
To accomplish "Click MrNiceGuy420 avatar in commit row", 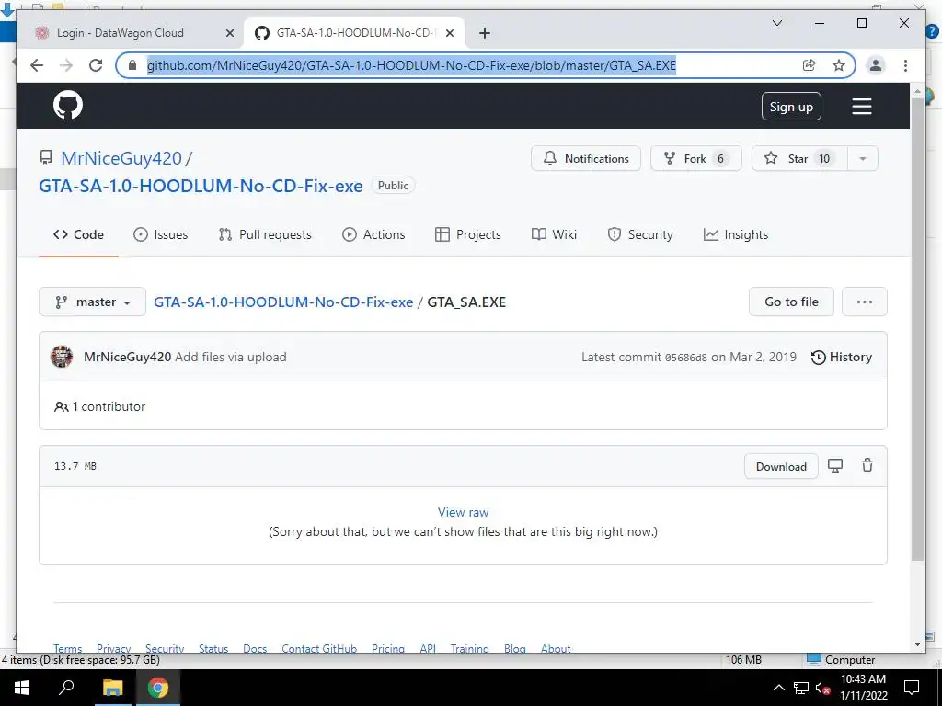I will tap(62, 357).
